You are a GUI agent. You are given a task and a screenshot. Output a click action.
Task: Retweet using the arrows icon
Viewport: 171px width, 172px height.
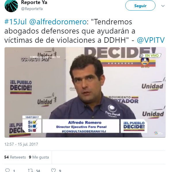pyautogui.click(x=30, y=170)
